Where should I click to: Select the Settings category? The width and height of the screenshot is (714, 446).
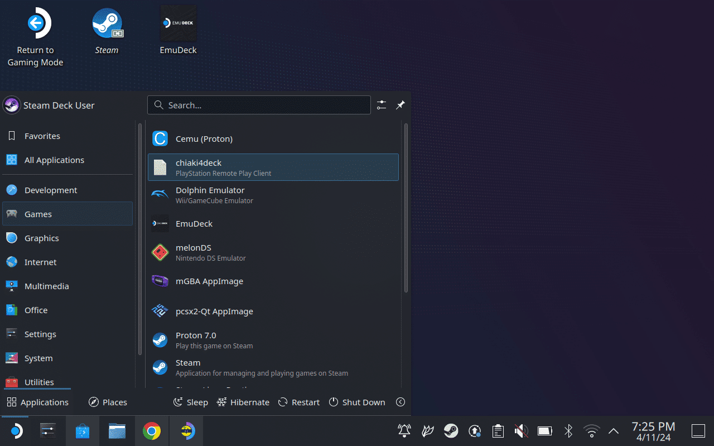pos(67,334)
